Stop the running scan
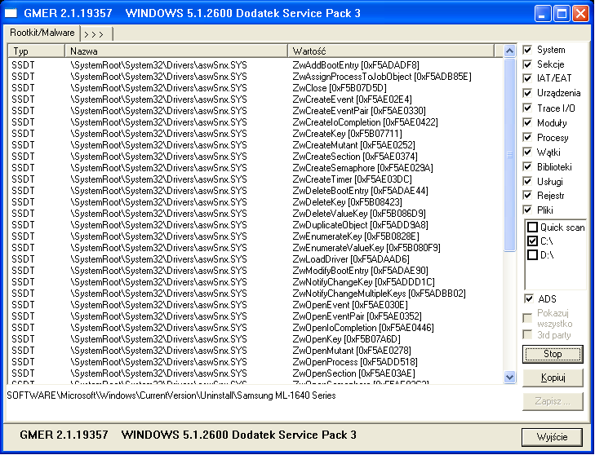This screenshot has width=595, height=455. coord(553,354)
